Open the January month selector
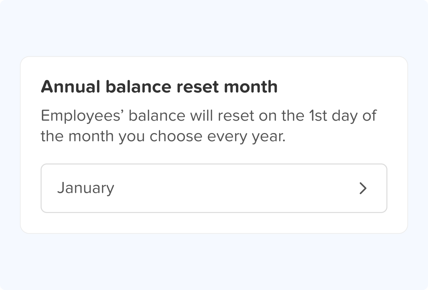The height and width of the screenshot is (290, 428). (x=214, y=188)
